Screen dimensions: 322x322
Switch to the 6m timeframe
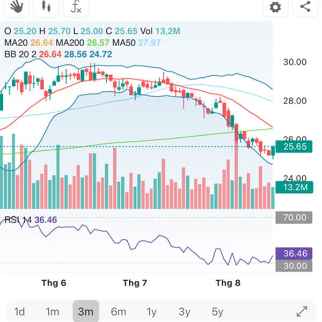click(119, 312)
